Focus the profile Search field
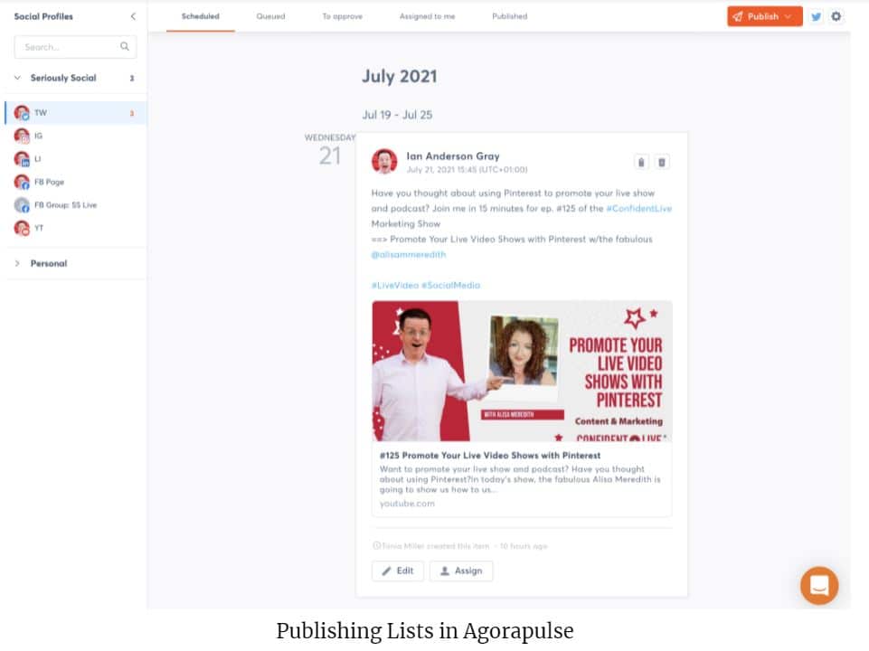The height and width of the screenshot is (651, 869). click(75, 47)
